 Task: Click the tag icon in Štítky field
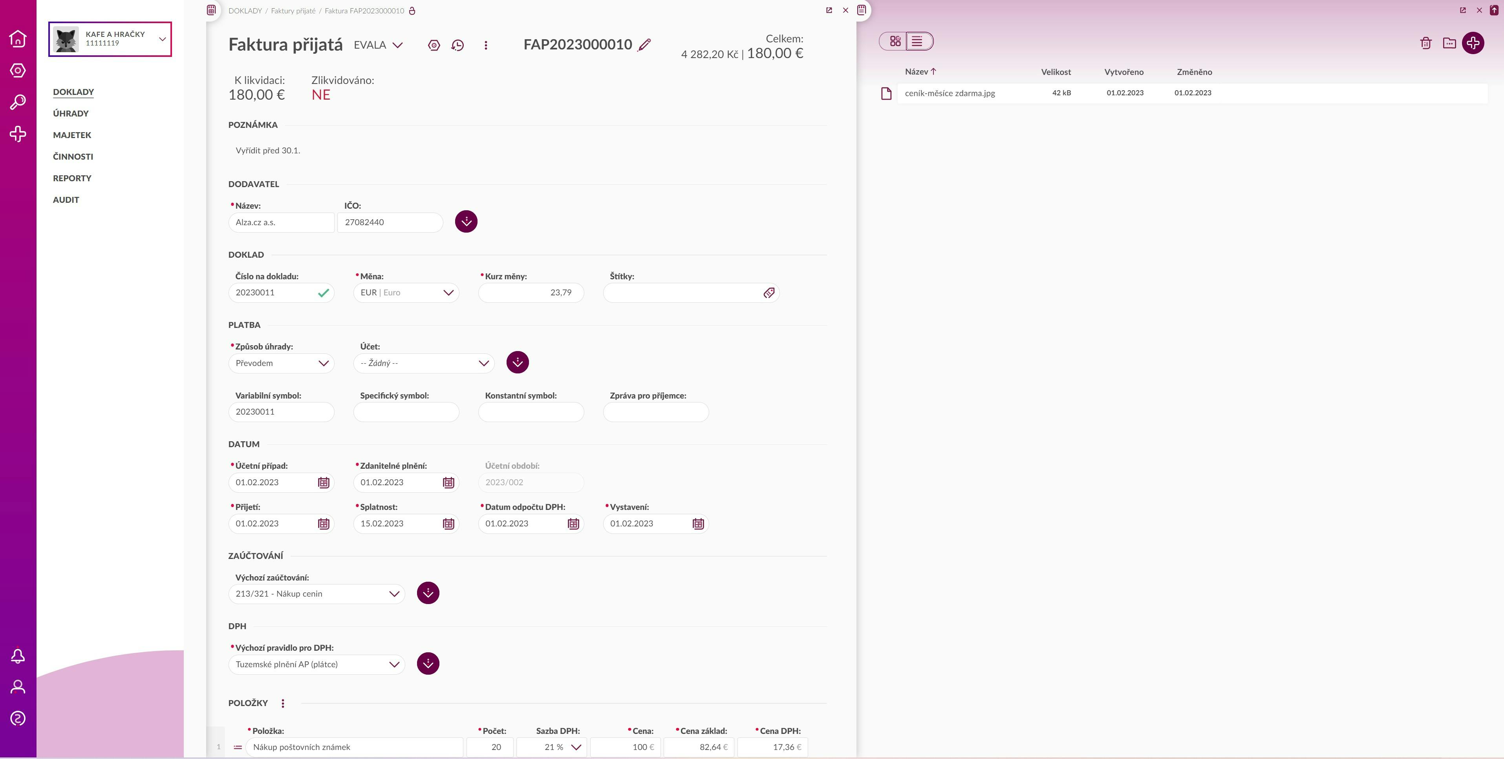pos(769,293)
